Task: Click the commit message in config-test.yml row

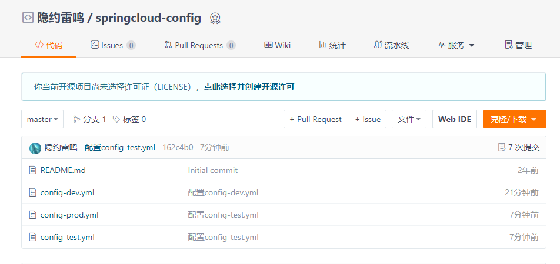Action: 223,237
